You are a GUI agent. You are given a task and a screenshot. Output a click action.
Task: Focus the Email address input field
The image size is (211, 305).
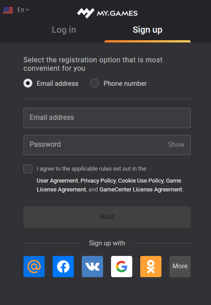[107, 118]
